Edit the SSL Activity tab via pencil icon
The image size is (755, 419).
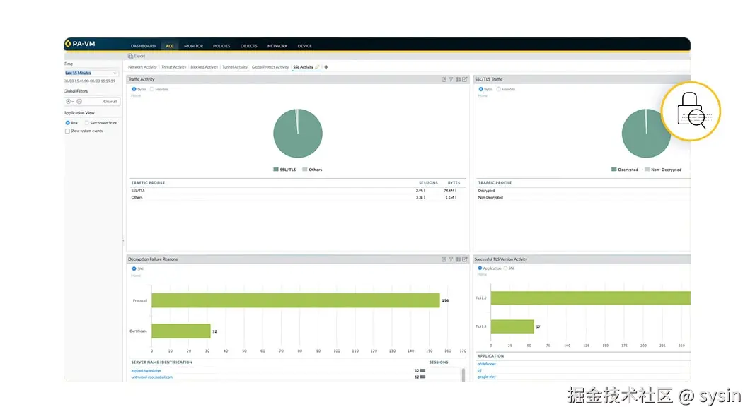coord(317,67)
